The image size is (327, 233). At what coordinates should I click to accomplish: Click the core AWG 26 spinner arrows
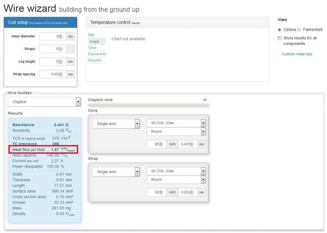(x=161, y=144)
